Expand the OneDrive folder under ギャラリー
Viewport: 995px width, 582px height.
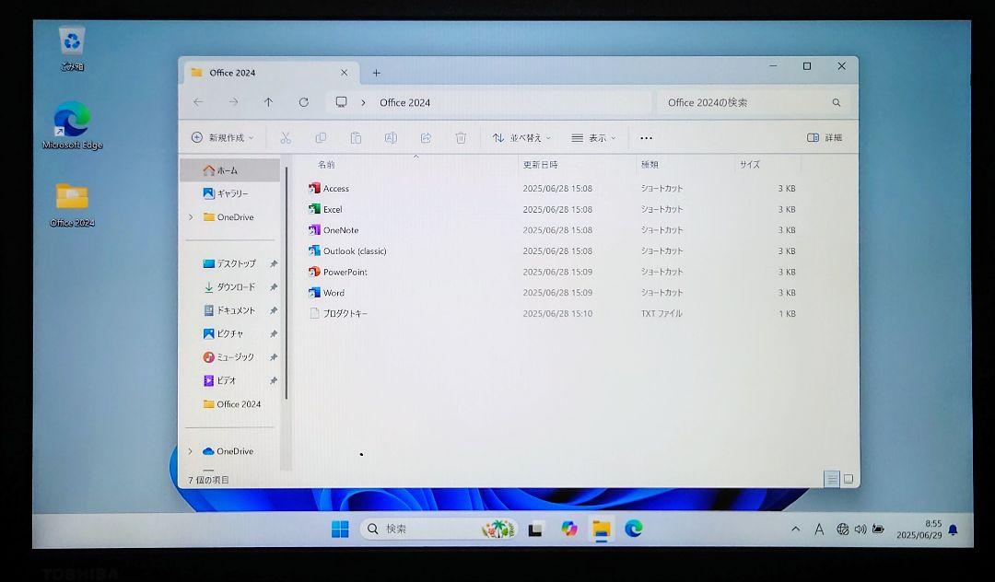tap(191, 216)
